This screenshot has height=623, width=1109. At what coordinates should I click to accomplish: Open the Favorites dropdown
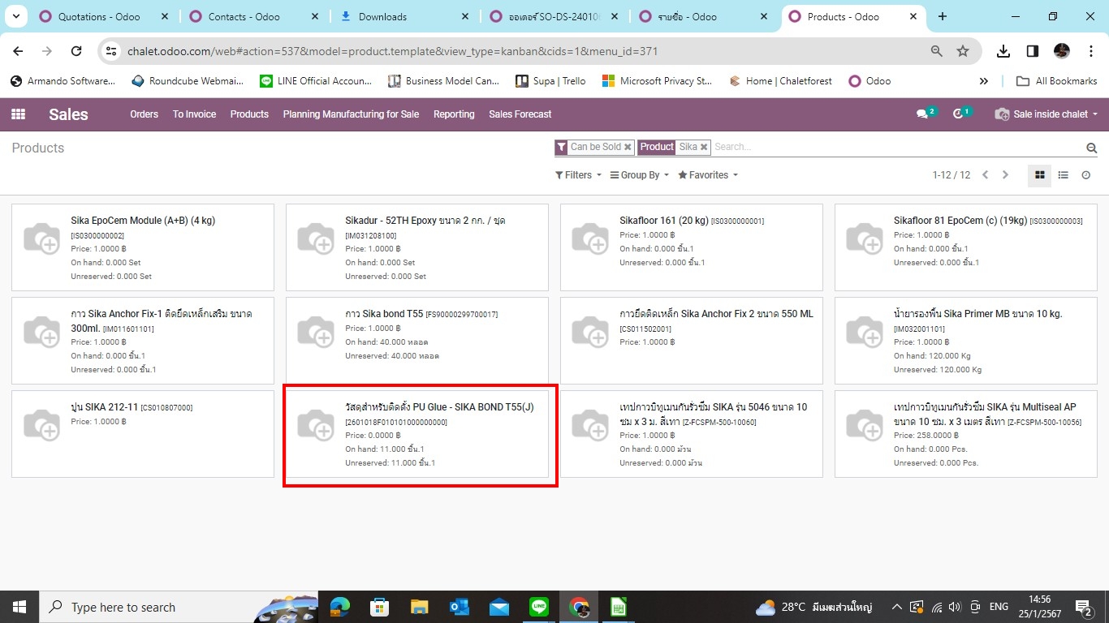click(x=708, y=175)
